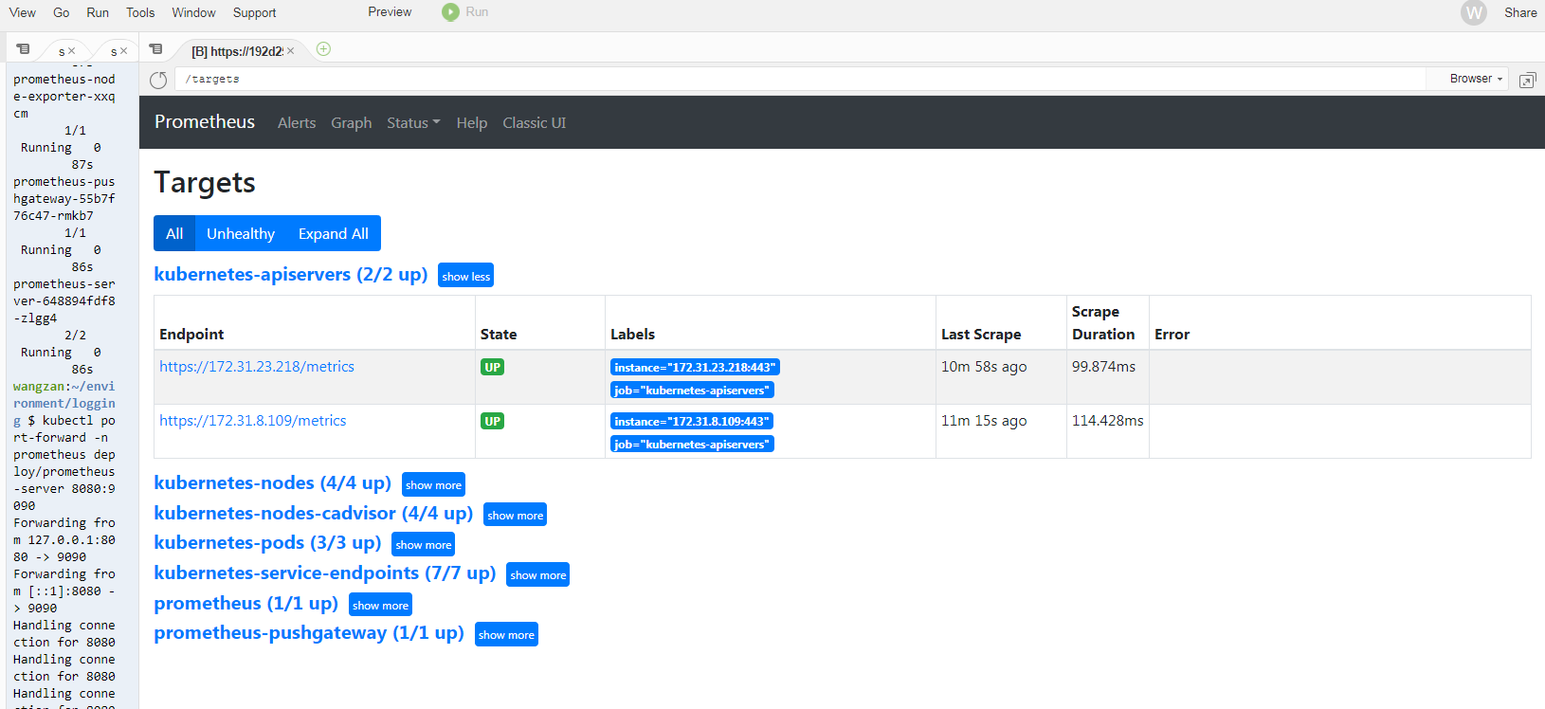The height and width of the screenshot is (709, 1545).
Task: Select the All targets filter
Action: (174, 233)
